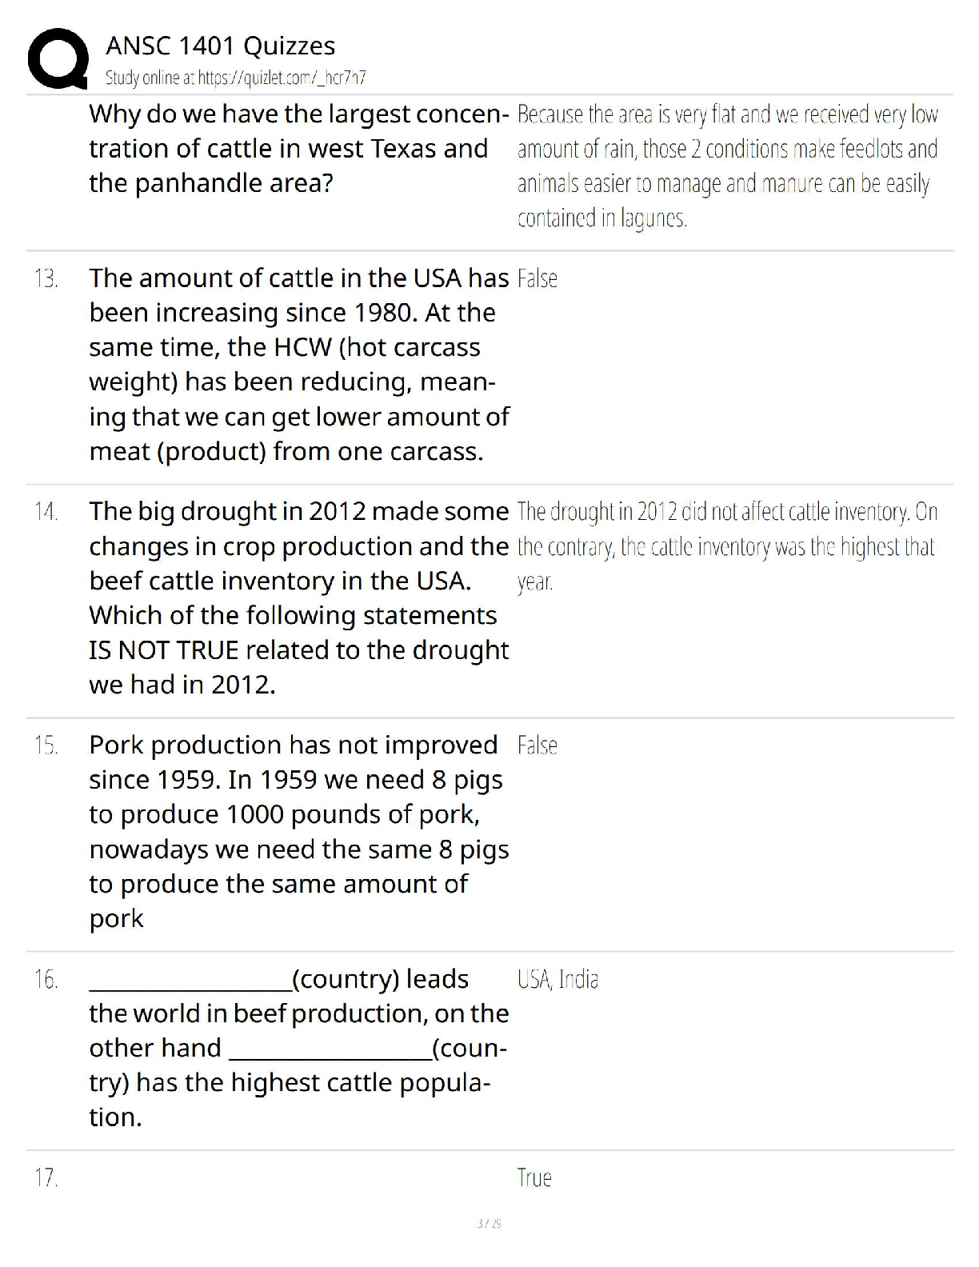Click the page number indicator at bottom
Screen dimensions: 979x1267
[x=489, y=1223]
